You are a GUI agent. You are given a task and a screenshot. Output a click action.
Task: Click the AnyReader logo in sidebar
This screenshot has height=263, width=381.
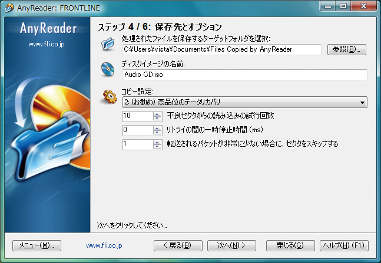(x=48, y=28)
